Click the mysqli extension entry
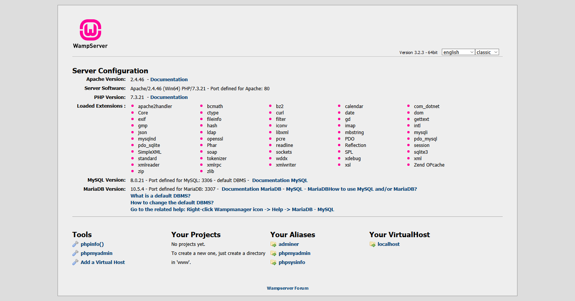The height and width of the screenshot is (301, 575). pos(421,133)
